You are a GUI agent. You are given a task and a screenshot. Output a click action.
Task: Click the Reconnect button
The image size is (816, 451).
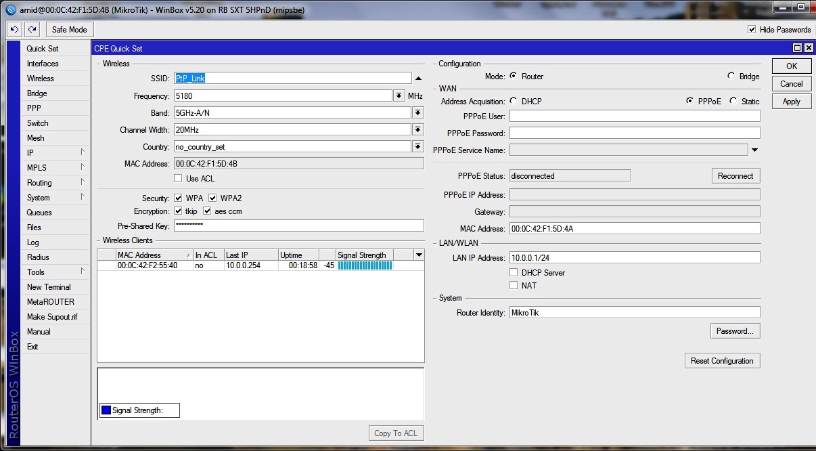tap(735, 176)
